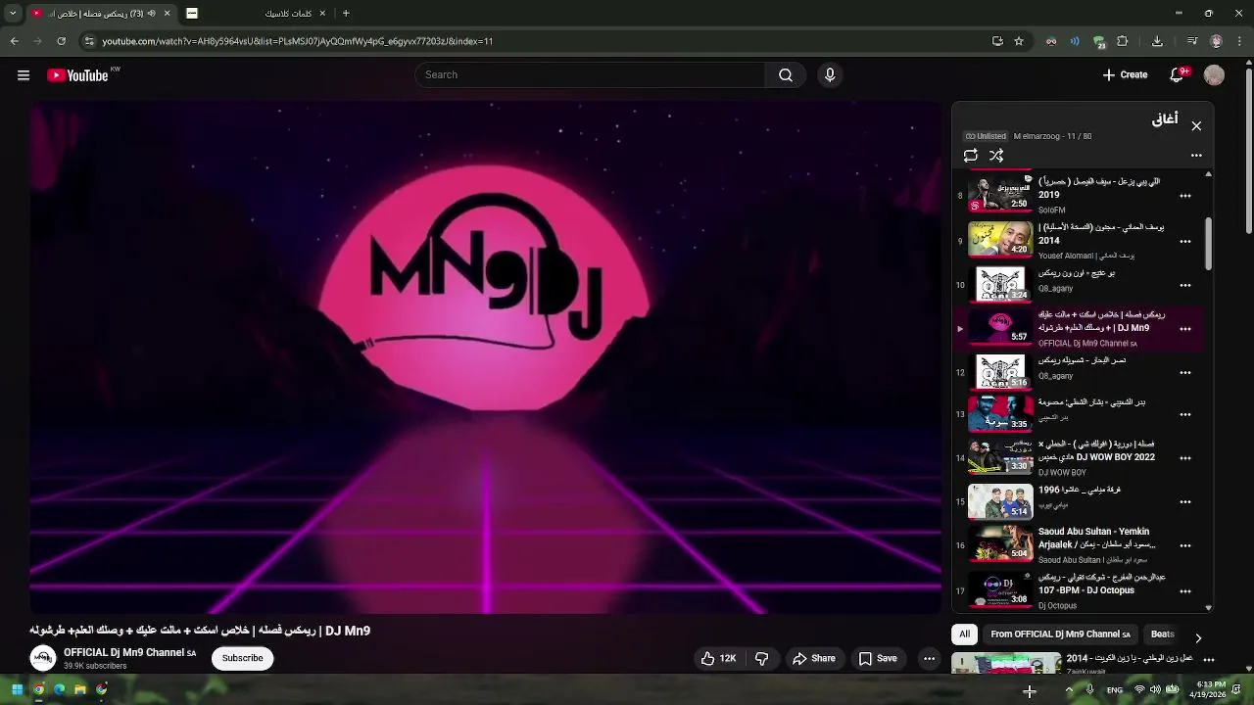Image resolution: width=1254 pixels, height=705 pixels.
Task: Play DJ WOW BOY 2022 video
Action: pyautogui.click(x=1000, y=457)
